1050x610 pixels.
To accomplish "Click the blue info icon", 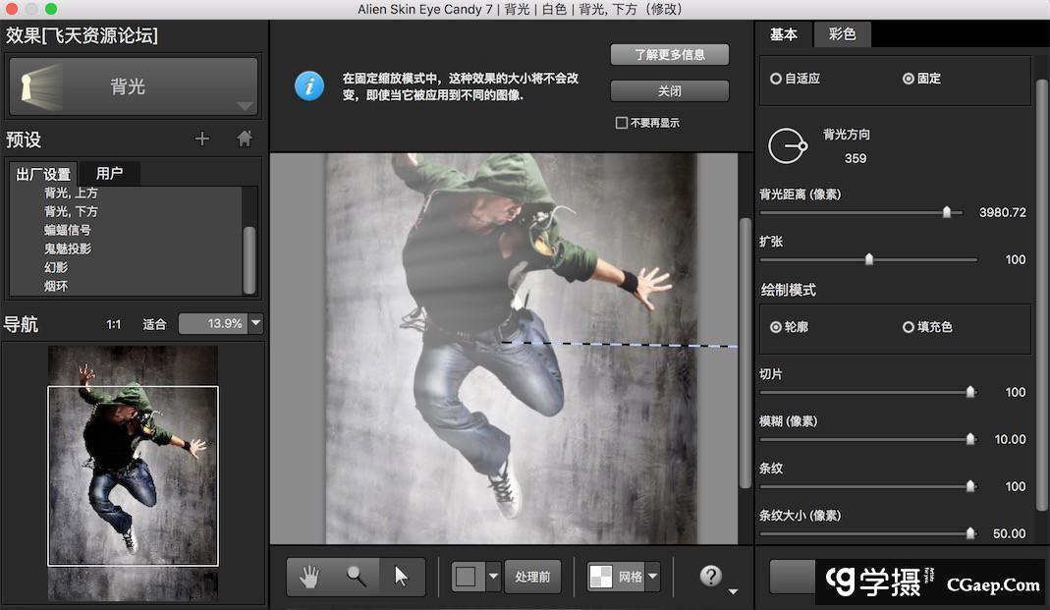I will coord(309,86).
